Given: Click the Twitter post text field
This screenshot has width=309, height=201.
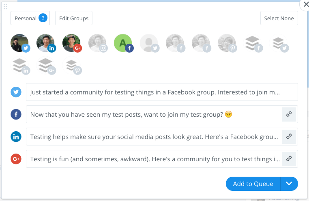Looking at the screenshot, I should [162, 92].
